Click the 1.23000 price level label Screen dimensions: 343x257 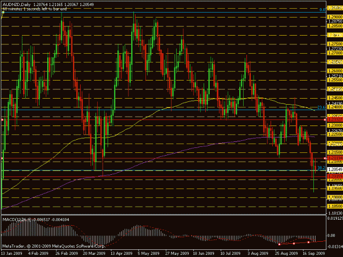[335, 125]
